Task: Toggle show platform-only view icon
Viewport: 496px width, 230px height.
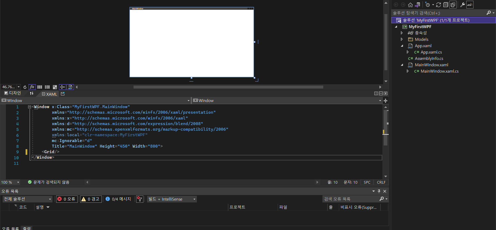Action: pyautogui.click(x=70, y=87)
